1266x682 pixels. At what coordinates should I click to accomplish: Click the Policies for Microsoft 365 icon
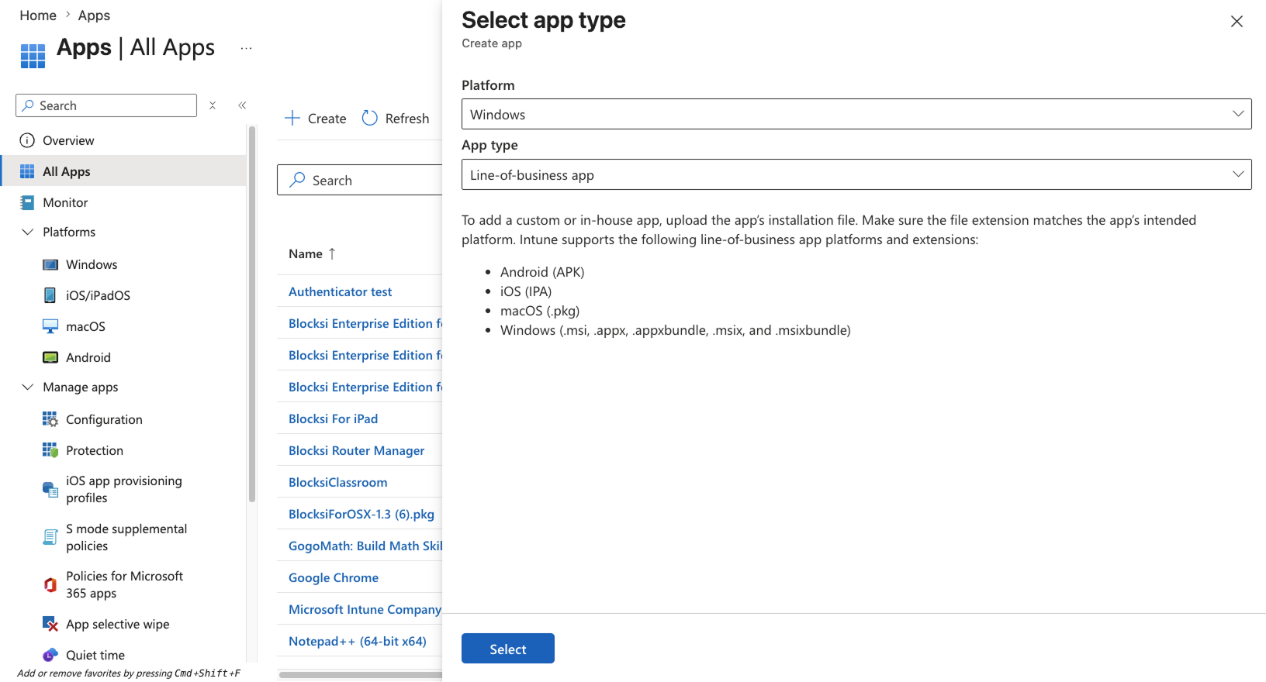(50, 584)
